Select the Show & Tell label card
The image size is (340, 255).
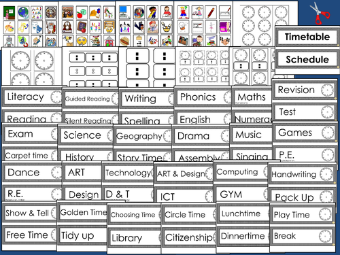(29, 213)
